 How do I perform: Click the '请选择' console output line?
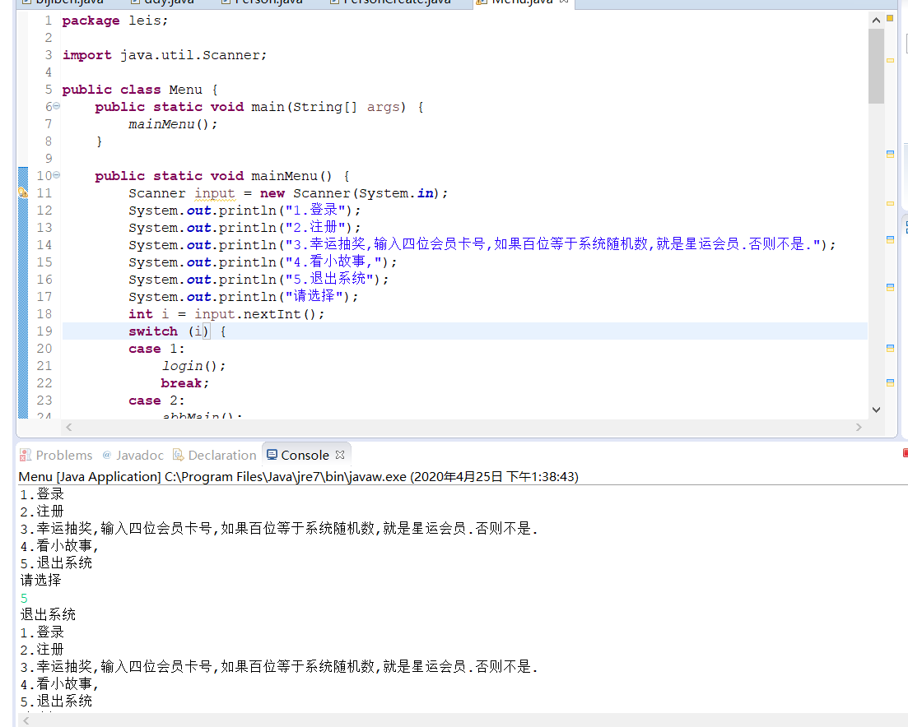coord(40,580)
